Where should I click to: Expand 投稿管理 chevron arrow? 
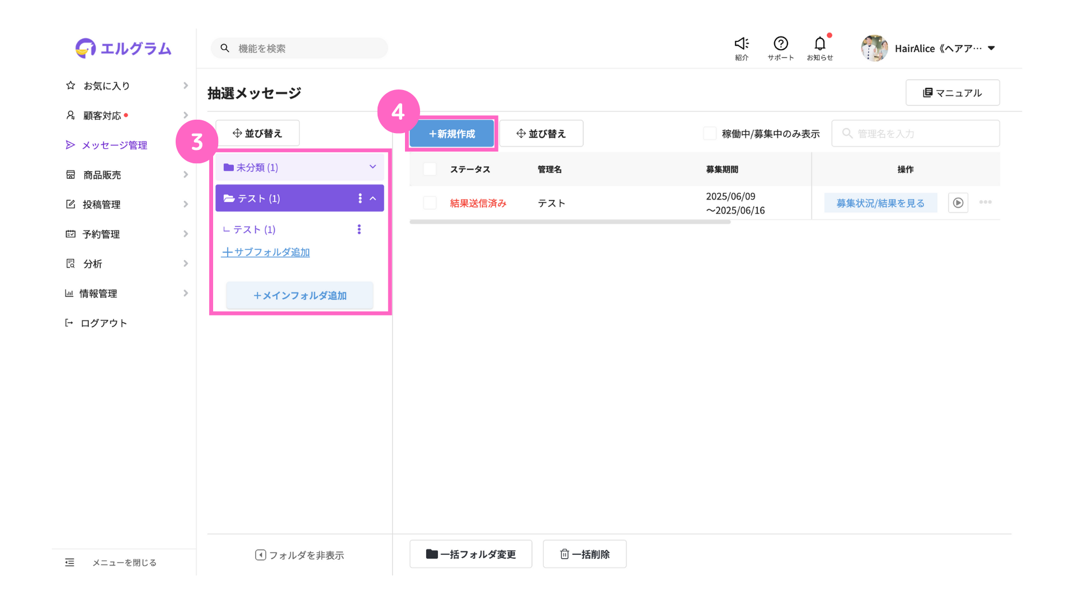[x=186, y=204]
